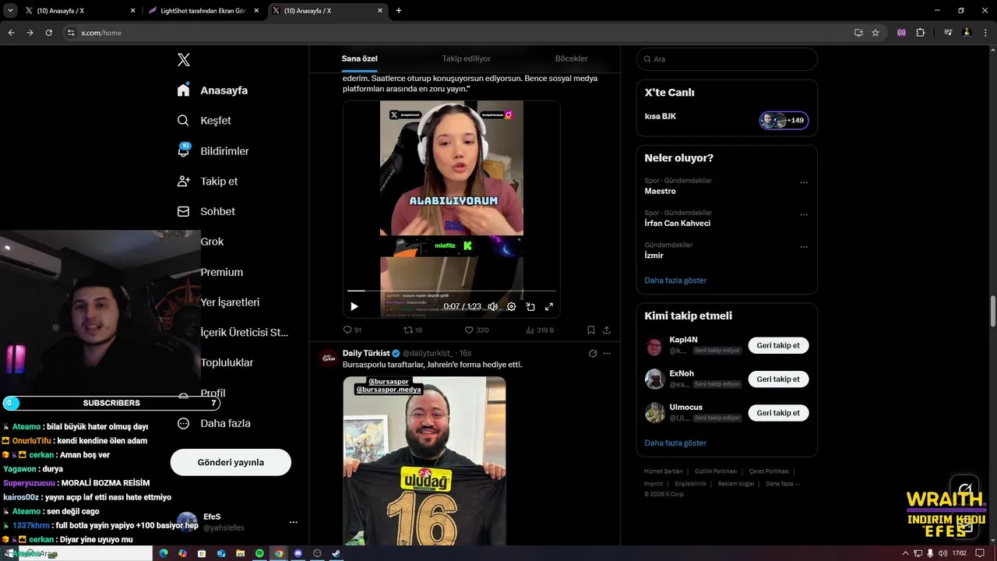Show more under Kimi takip etmeli
This screenshot has width=997, height=561.
click(675, 443)
